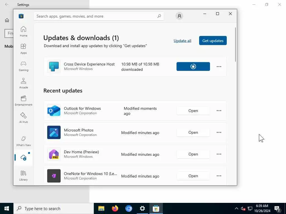The image size is (286, 214).
Task: Click Microsoft Store icon in the taskbar
Action: click(x=156, y=208)
